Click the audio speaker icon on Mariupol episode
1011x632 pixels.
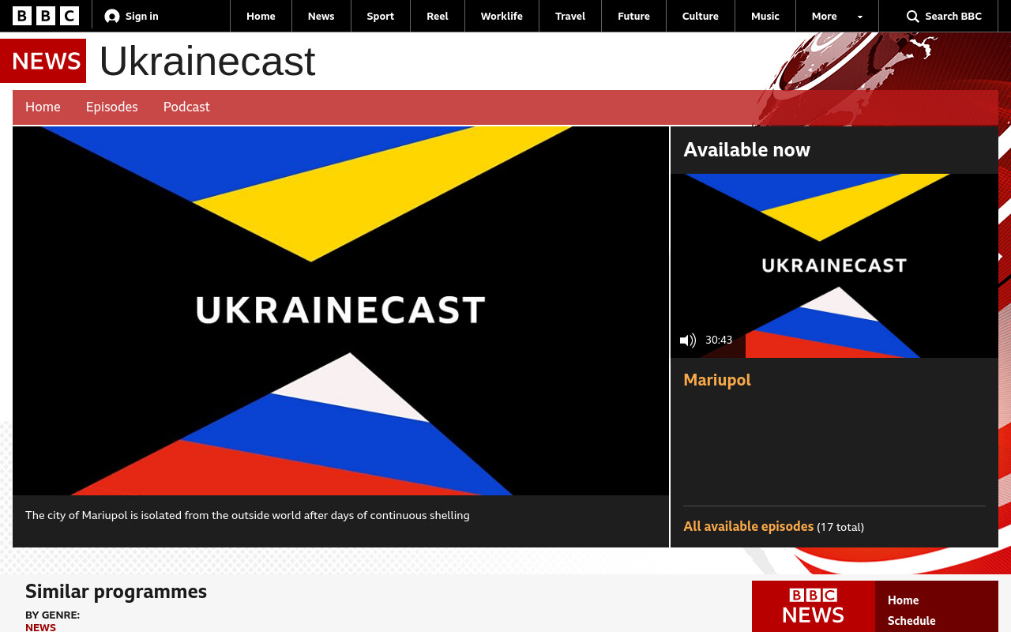pyautogui.click(x=688, y=340)
